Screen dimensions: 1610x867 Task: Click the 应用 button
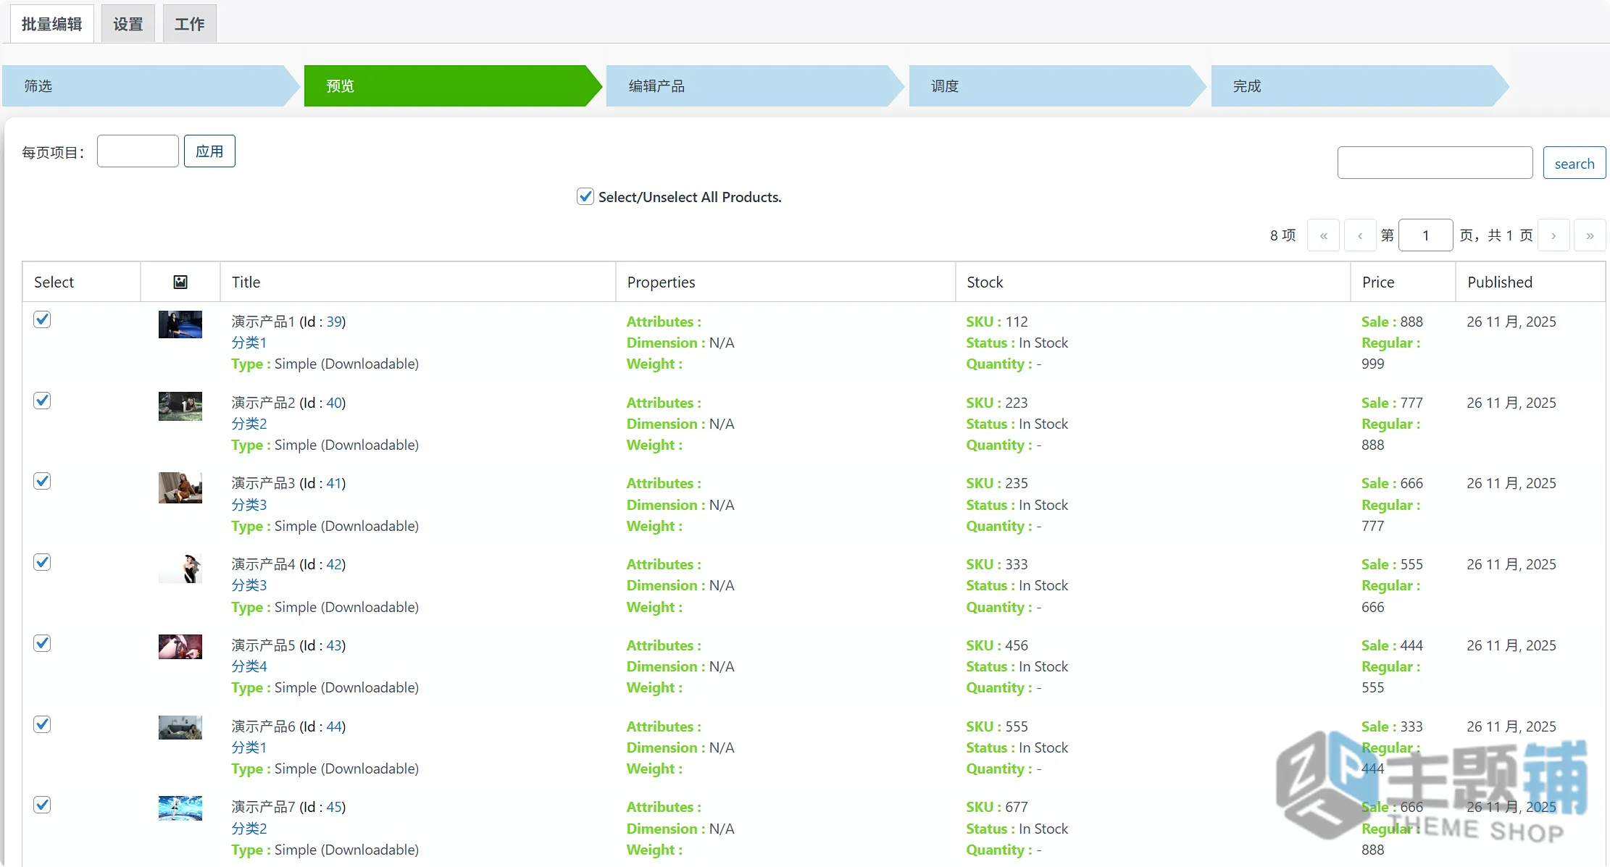(209, 151)
